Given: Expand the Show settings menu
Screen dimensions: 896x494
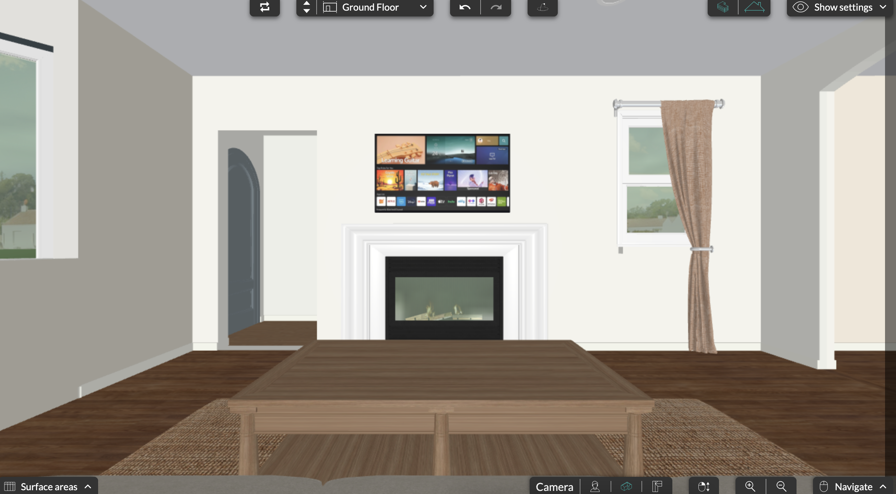Looking at the screenshot, I should click(x=883, y=7).
